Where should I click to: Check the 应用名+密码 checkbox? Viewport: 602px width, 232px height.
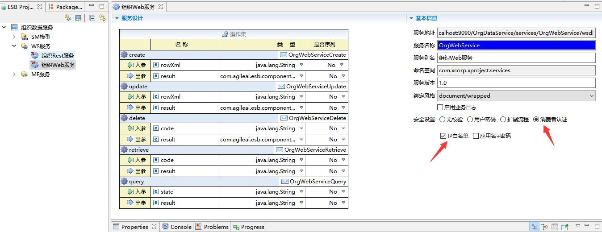[476, 136]
